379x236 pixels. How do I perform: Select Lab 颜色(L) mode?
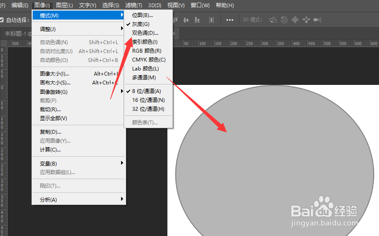tap(148, 69)
